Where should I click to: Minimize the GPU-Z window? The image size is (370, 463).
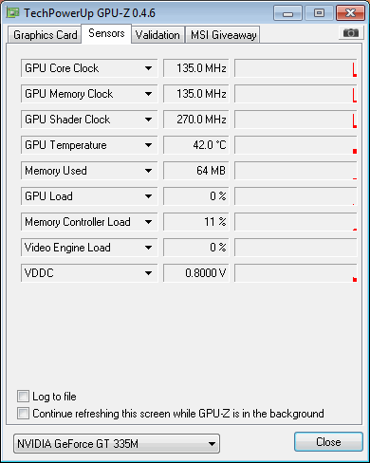point(287,13)
